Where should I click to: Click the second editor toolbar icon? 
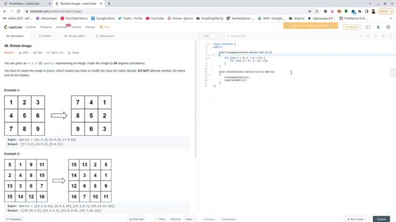click(x=369, y=36)
